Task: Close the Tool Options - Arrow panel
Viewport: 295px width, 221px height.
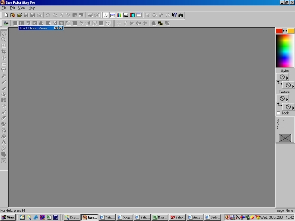Action: pos(60,28)
